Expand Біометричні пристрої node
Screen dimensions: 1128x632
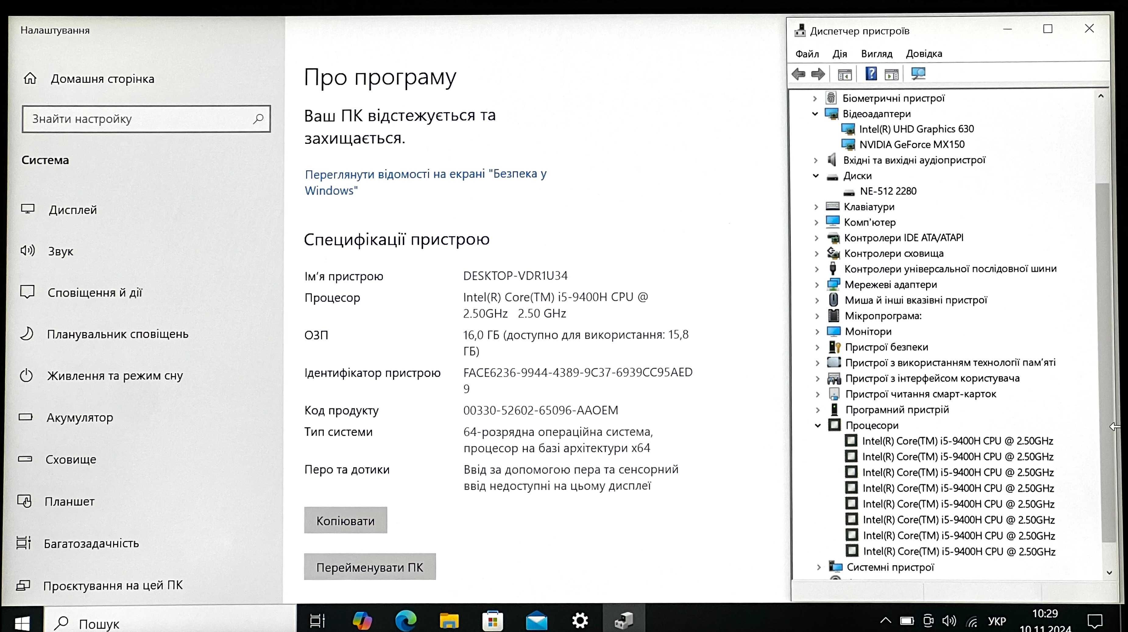point(815,98)
